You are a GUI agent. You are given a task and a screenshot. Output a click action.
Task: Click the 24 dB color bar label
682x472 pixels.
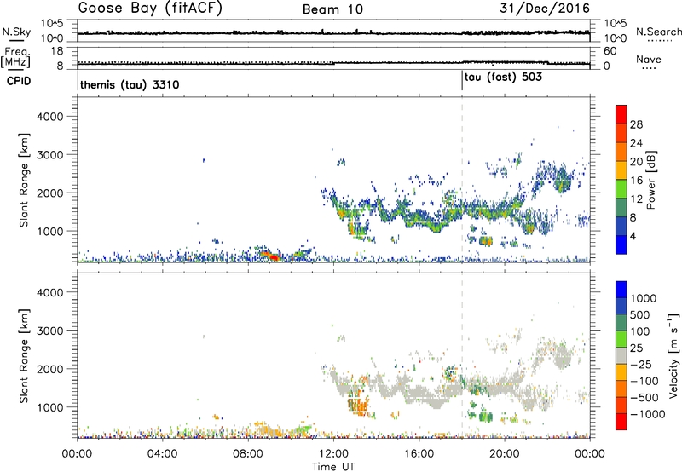[x=636, y=143]
